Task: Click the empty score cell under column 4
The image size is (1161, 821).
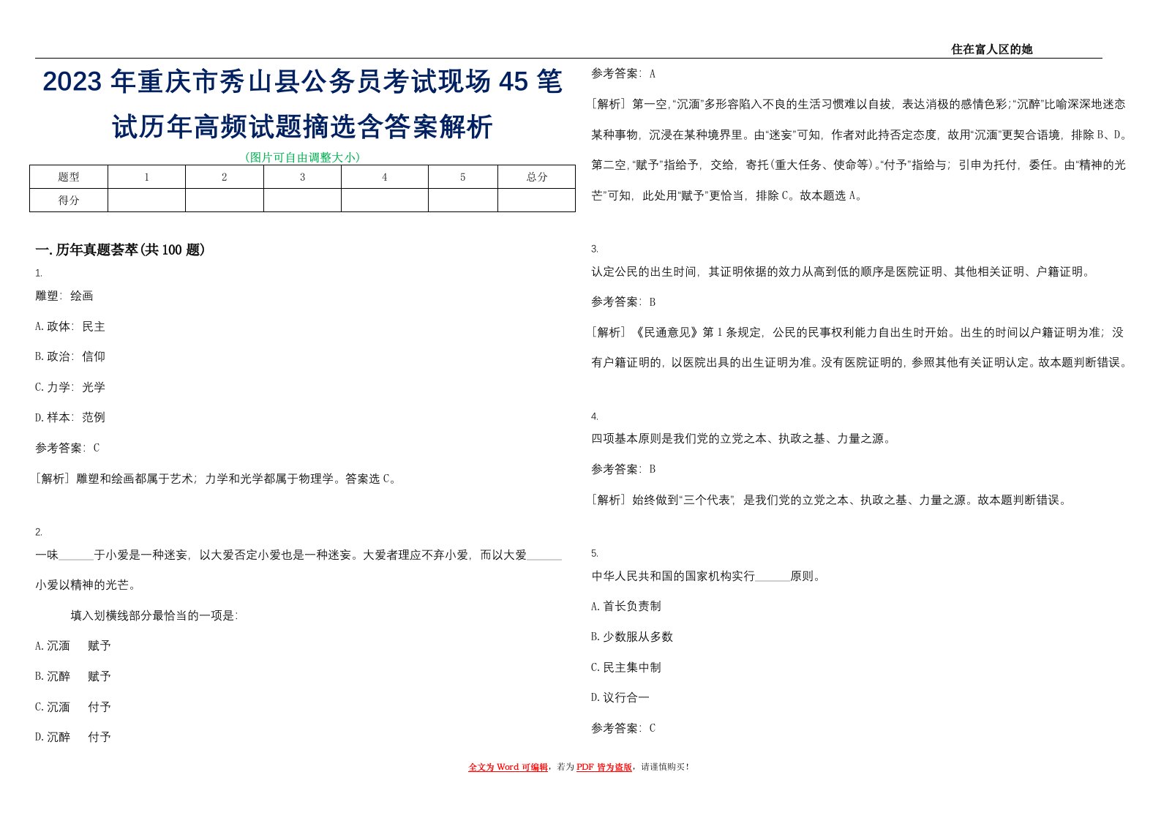Action: [384, 200]
